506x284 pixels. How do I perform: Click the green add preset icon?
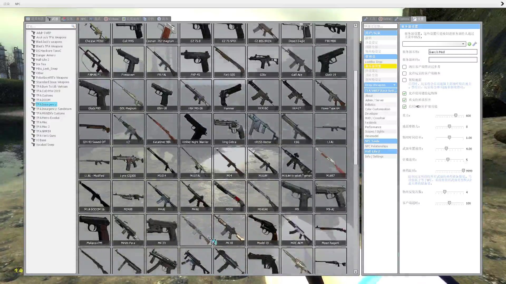click(x=469, y=44)
